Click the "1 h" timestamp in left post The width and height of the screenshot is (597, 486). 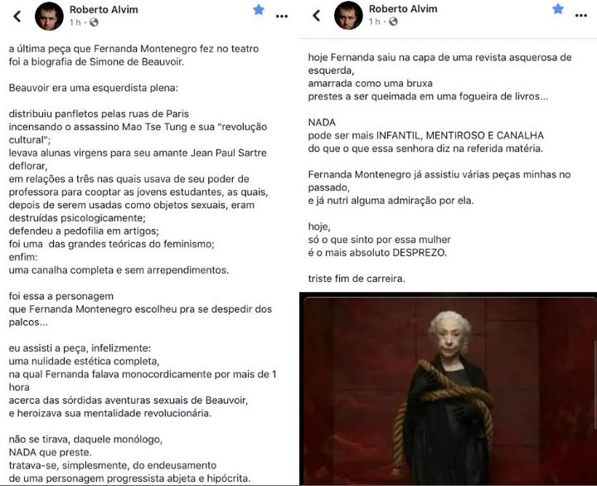(75, 22)
